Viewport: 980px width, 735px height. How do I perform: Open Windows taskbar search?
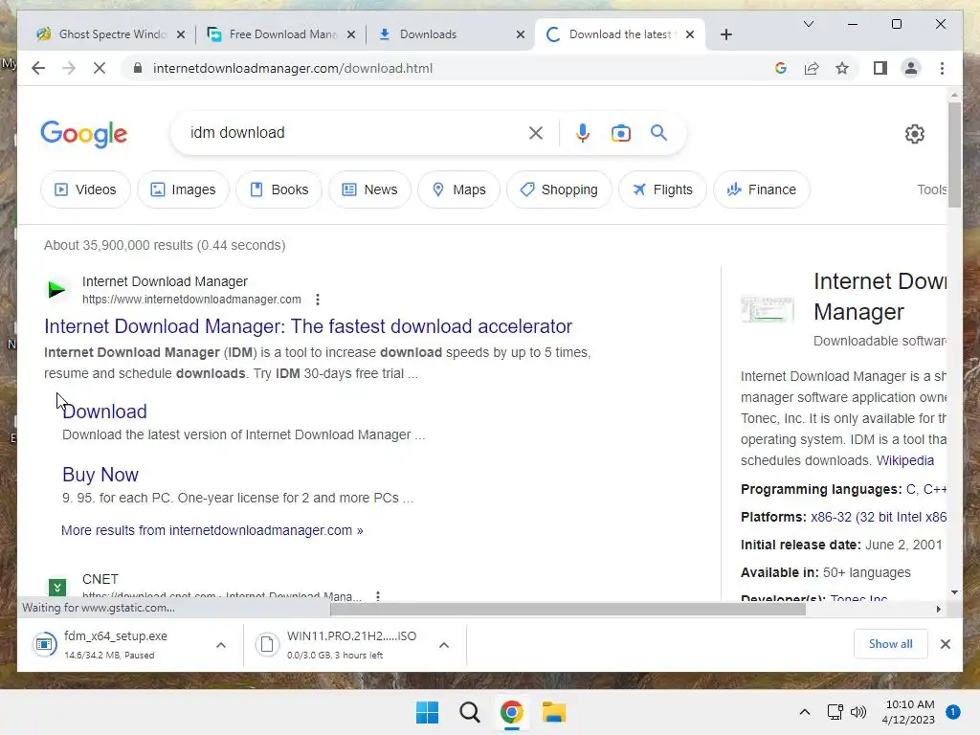click(x=469, y=712)
